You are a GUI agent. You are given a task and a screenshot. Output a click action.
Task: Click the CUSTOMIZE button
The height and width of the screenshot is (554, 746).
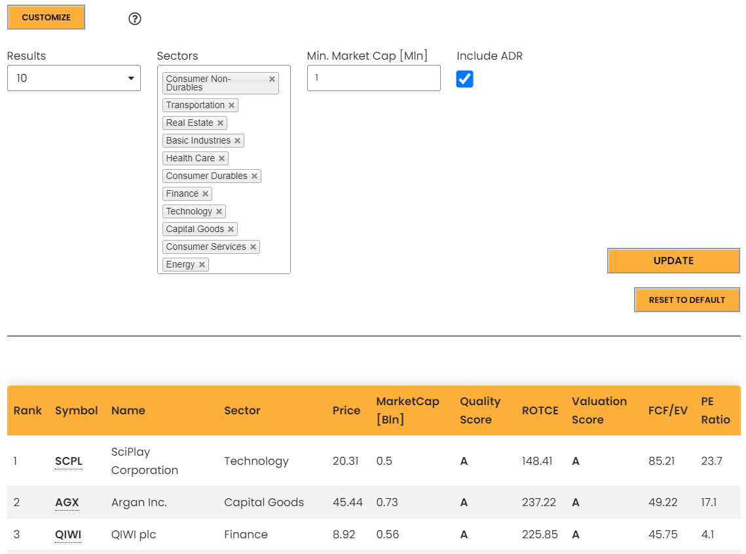click(46, 18)
